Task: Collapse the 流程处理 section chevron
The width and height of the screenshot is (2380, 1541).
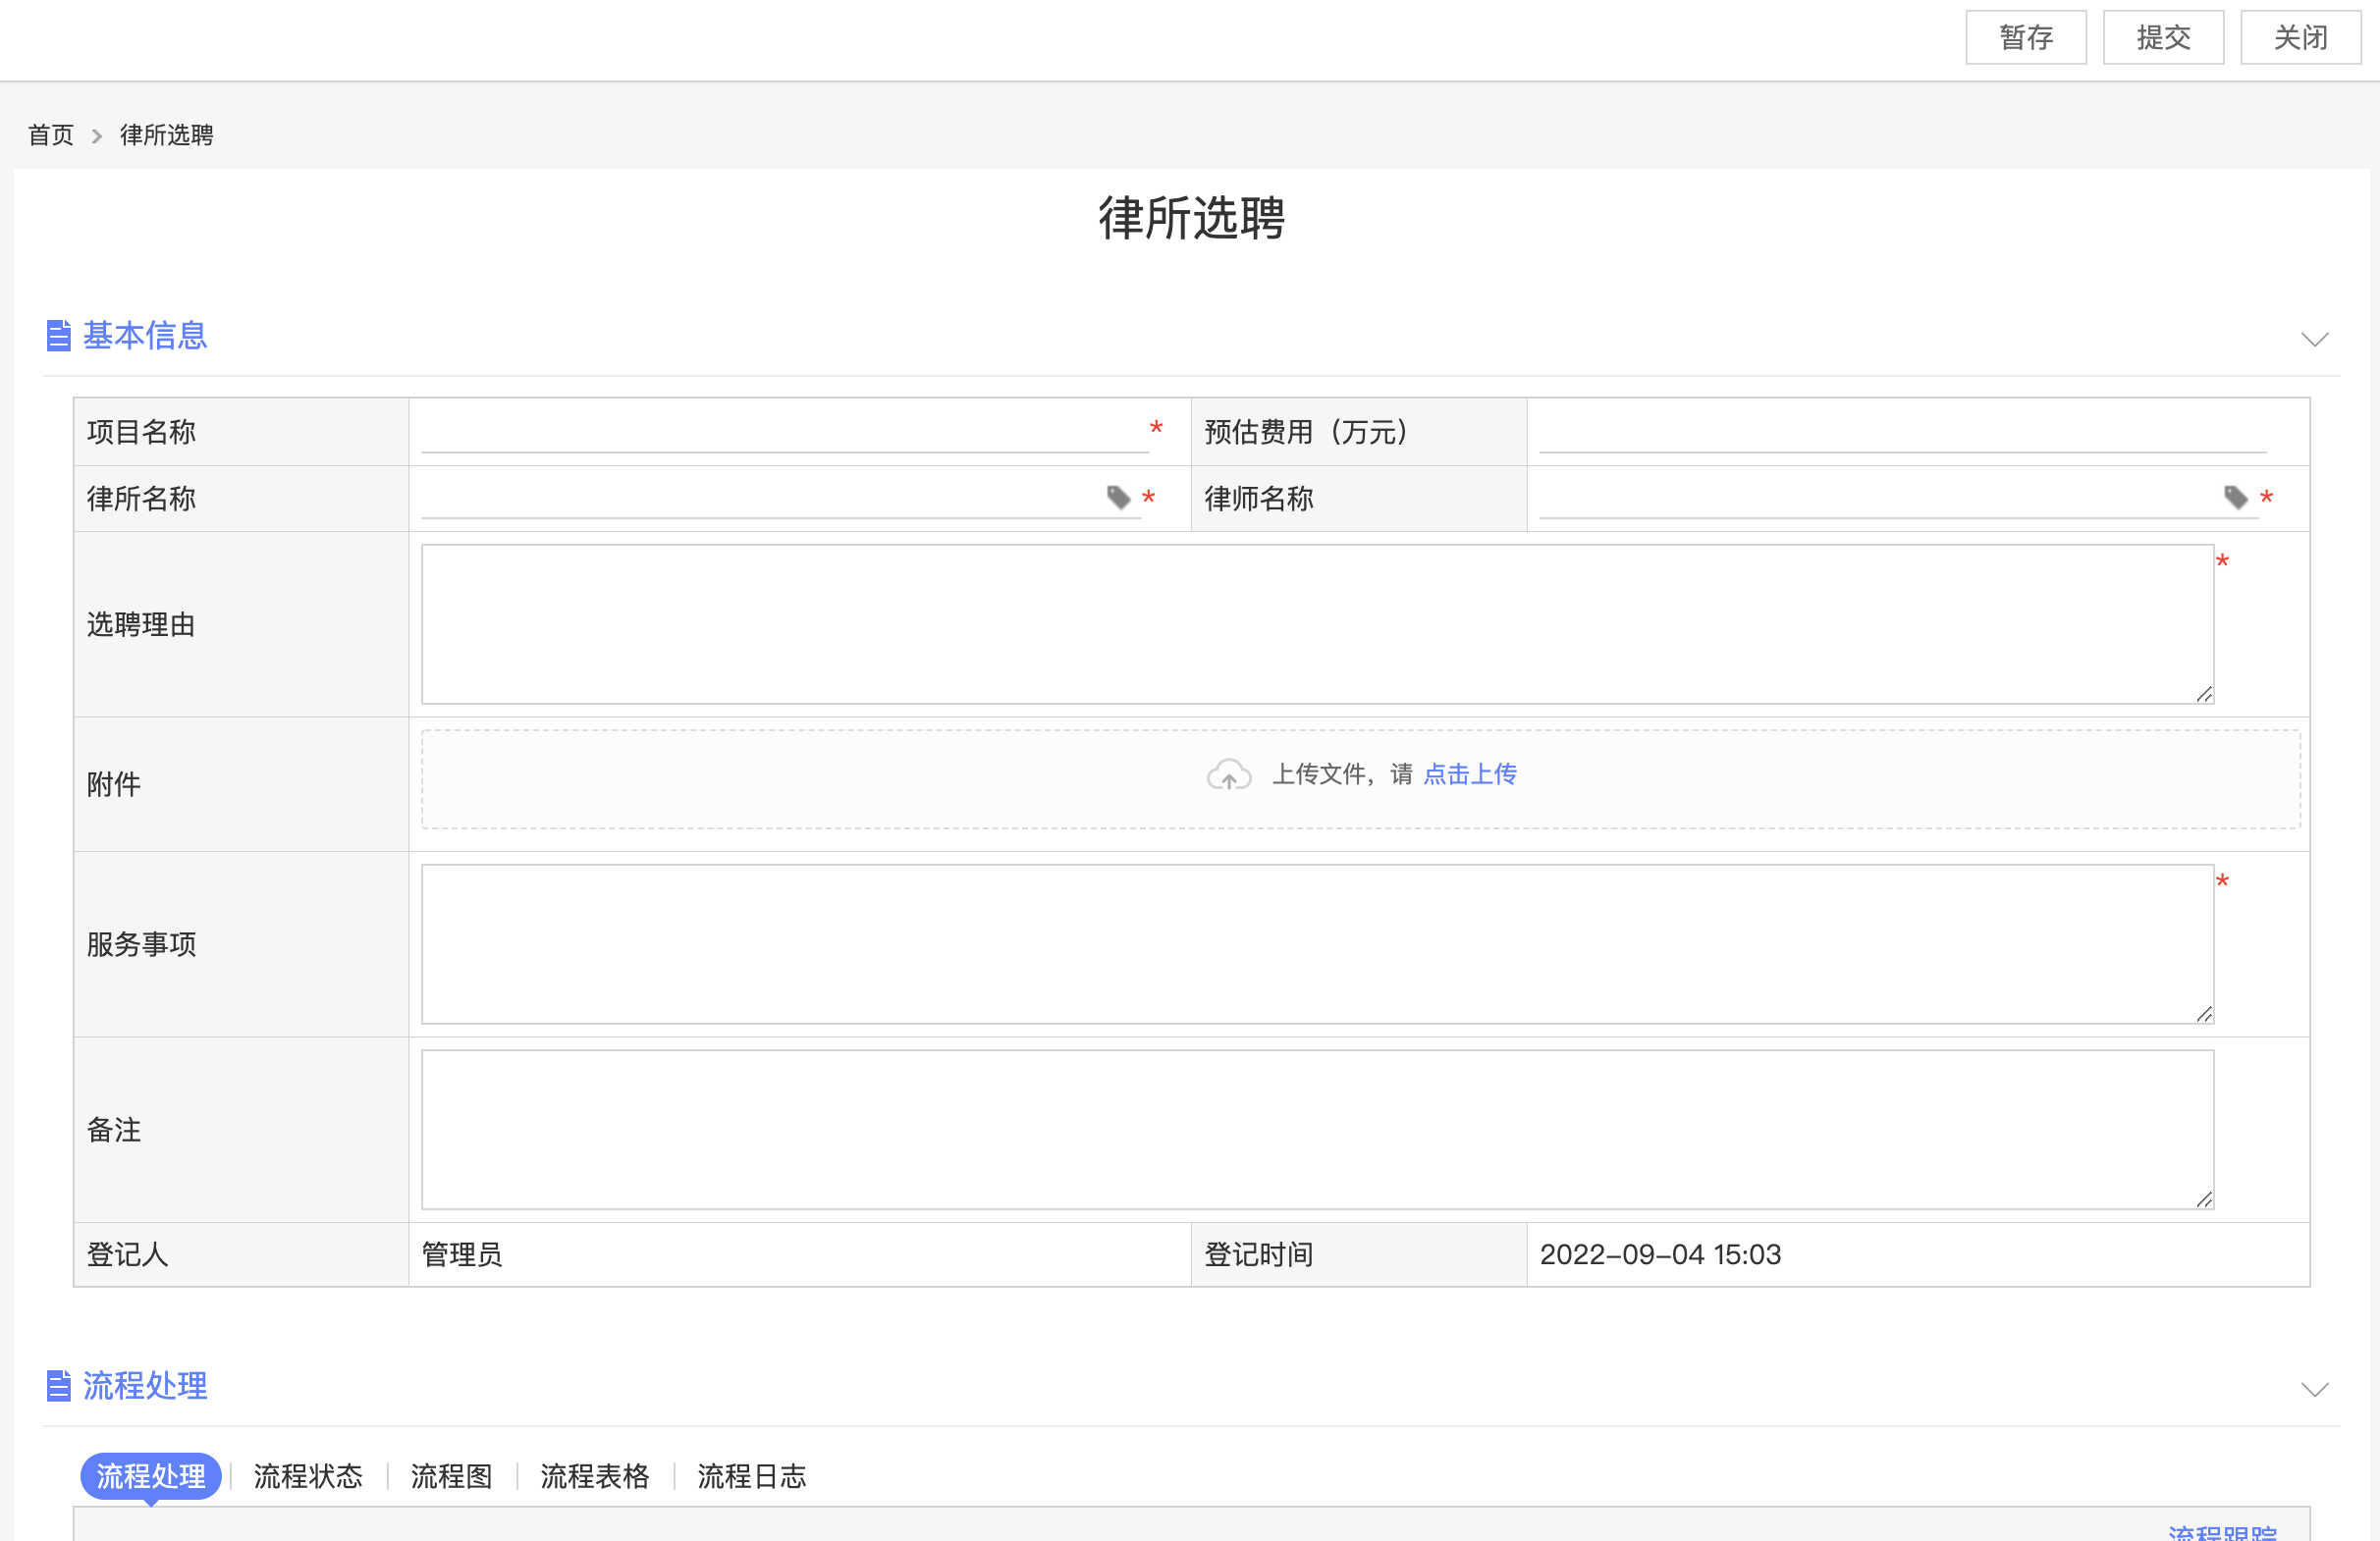Action: 2315,1389
